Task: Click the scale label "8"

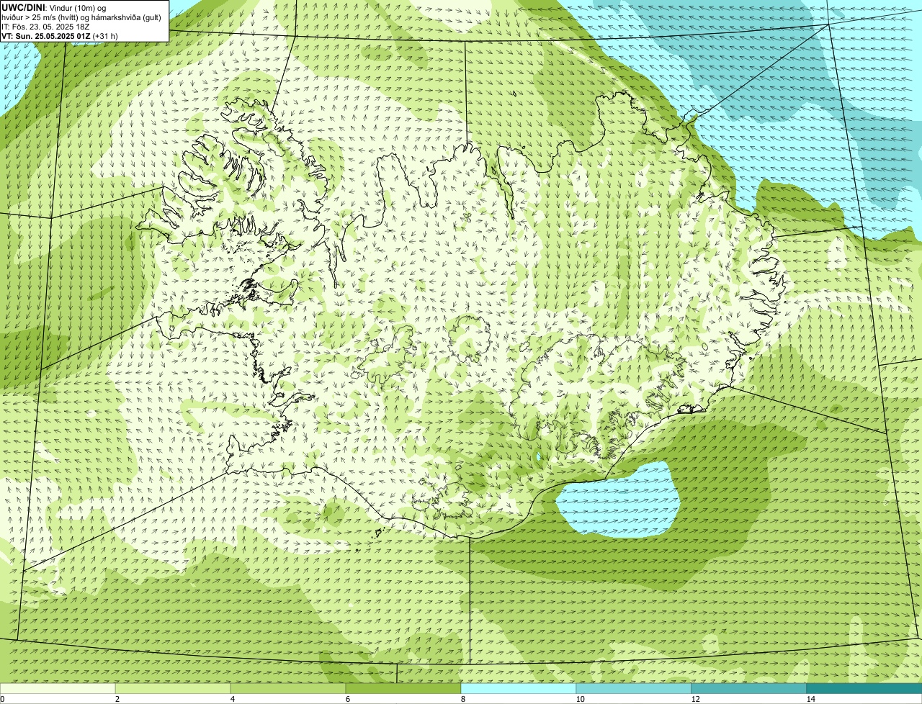Action: (462, 699)
